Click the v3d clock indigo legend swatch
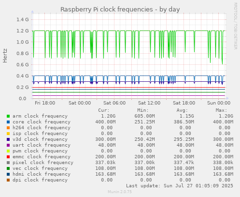240x197 pixels. (8, 139)
